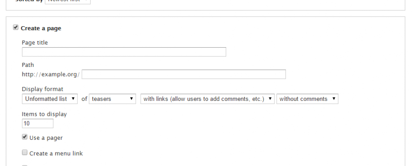This screenshot has height=166, width=412.
Task: Click the http://example.org/ path prefix text
Action: [x=51, y=74]
